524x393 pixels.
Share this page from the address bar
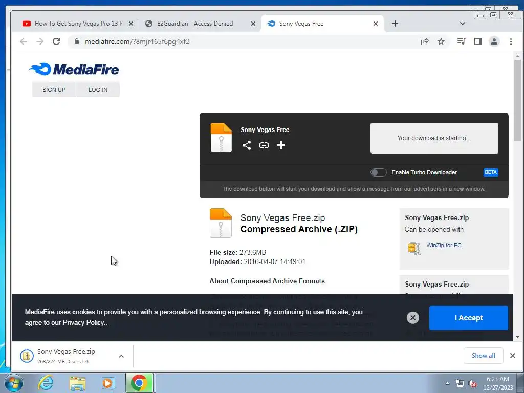[425, 41]
